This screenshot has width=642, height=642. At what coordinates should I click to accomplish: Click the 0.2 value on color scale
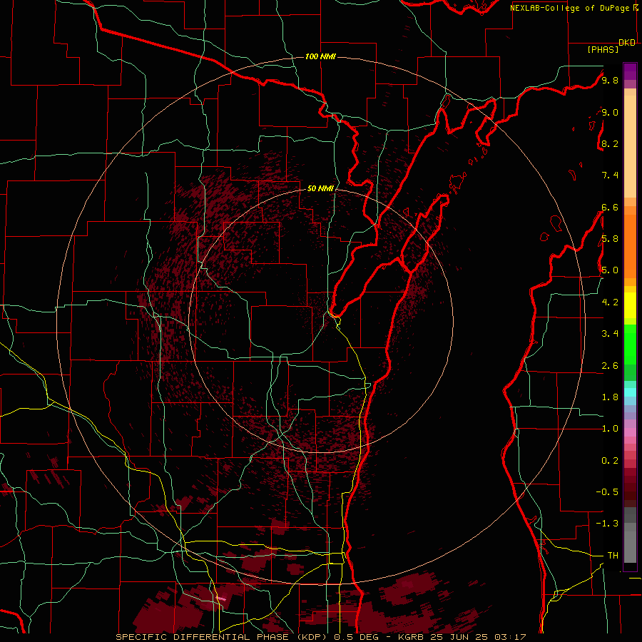click(610, 461)
